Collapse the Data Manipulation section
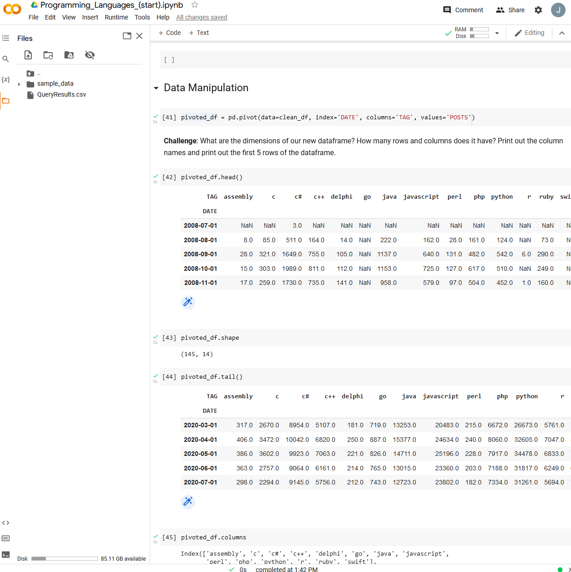The width and height of the screenshot is (571, 572). click(x=156, y=88)
